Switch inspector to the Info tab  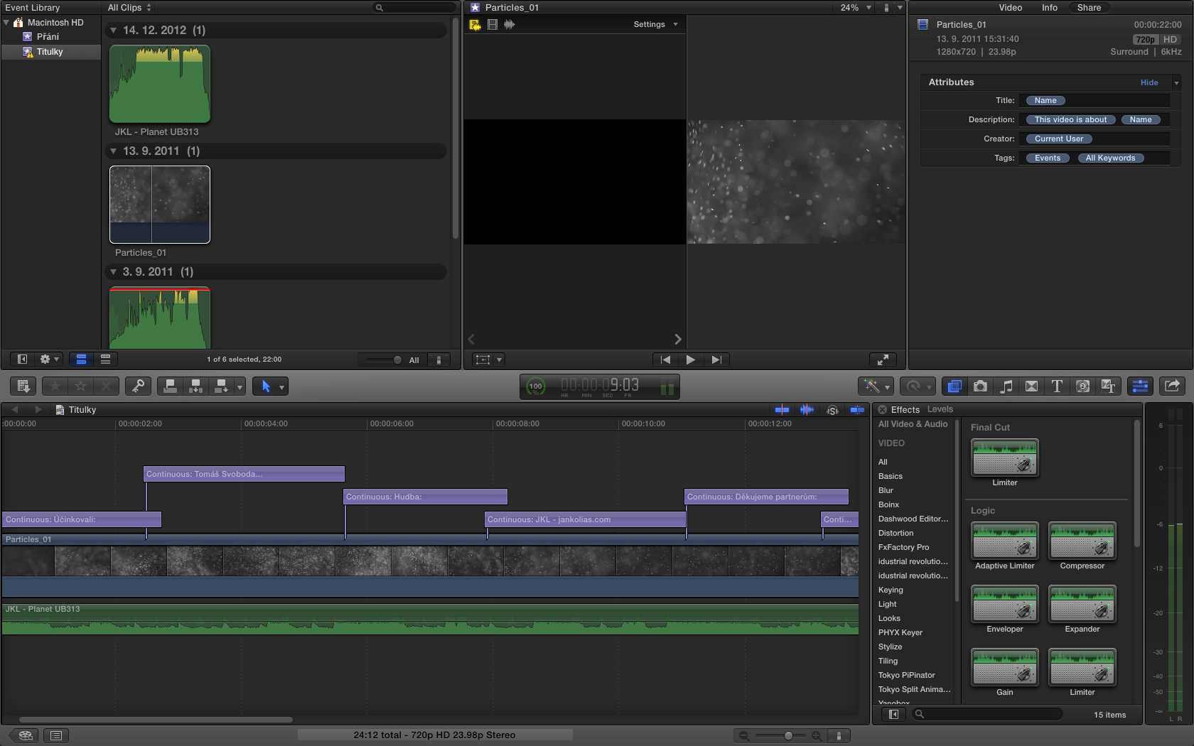point(1050,7)
